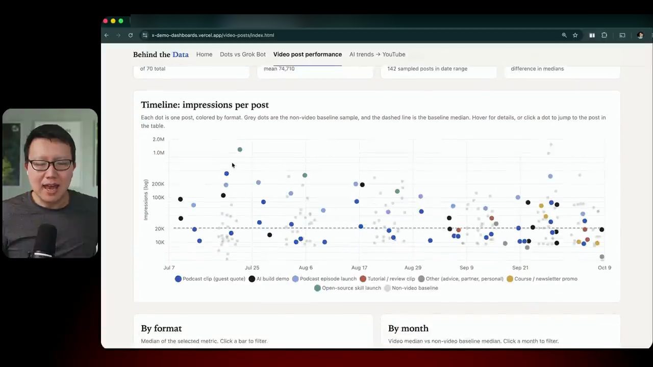Click the highest green dot near 1.0M
Image resolution: width=653 pixels, height=367 pixels.
click(x=240, y=149)
